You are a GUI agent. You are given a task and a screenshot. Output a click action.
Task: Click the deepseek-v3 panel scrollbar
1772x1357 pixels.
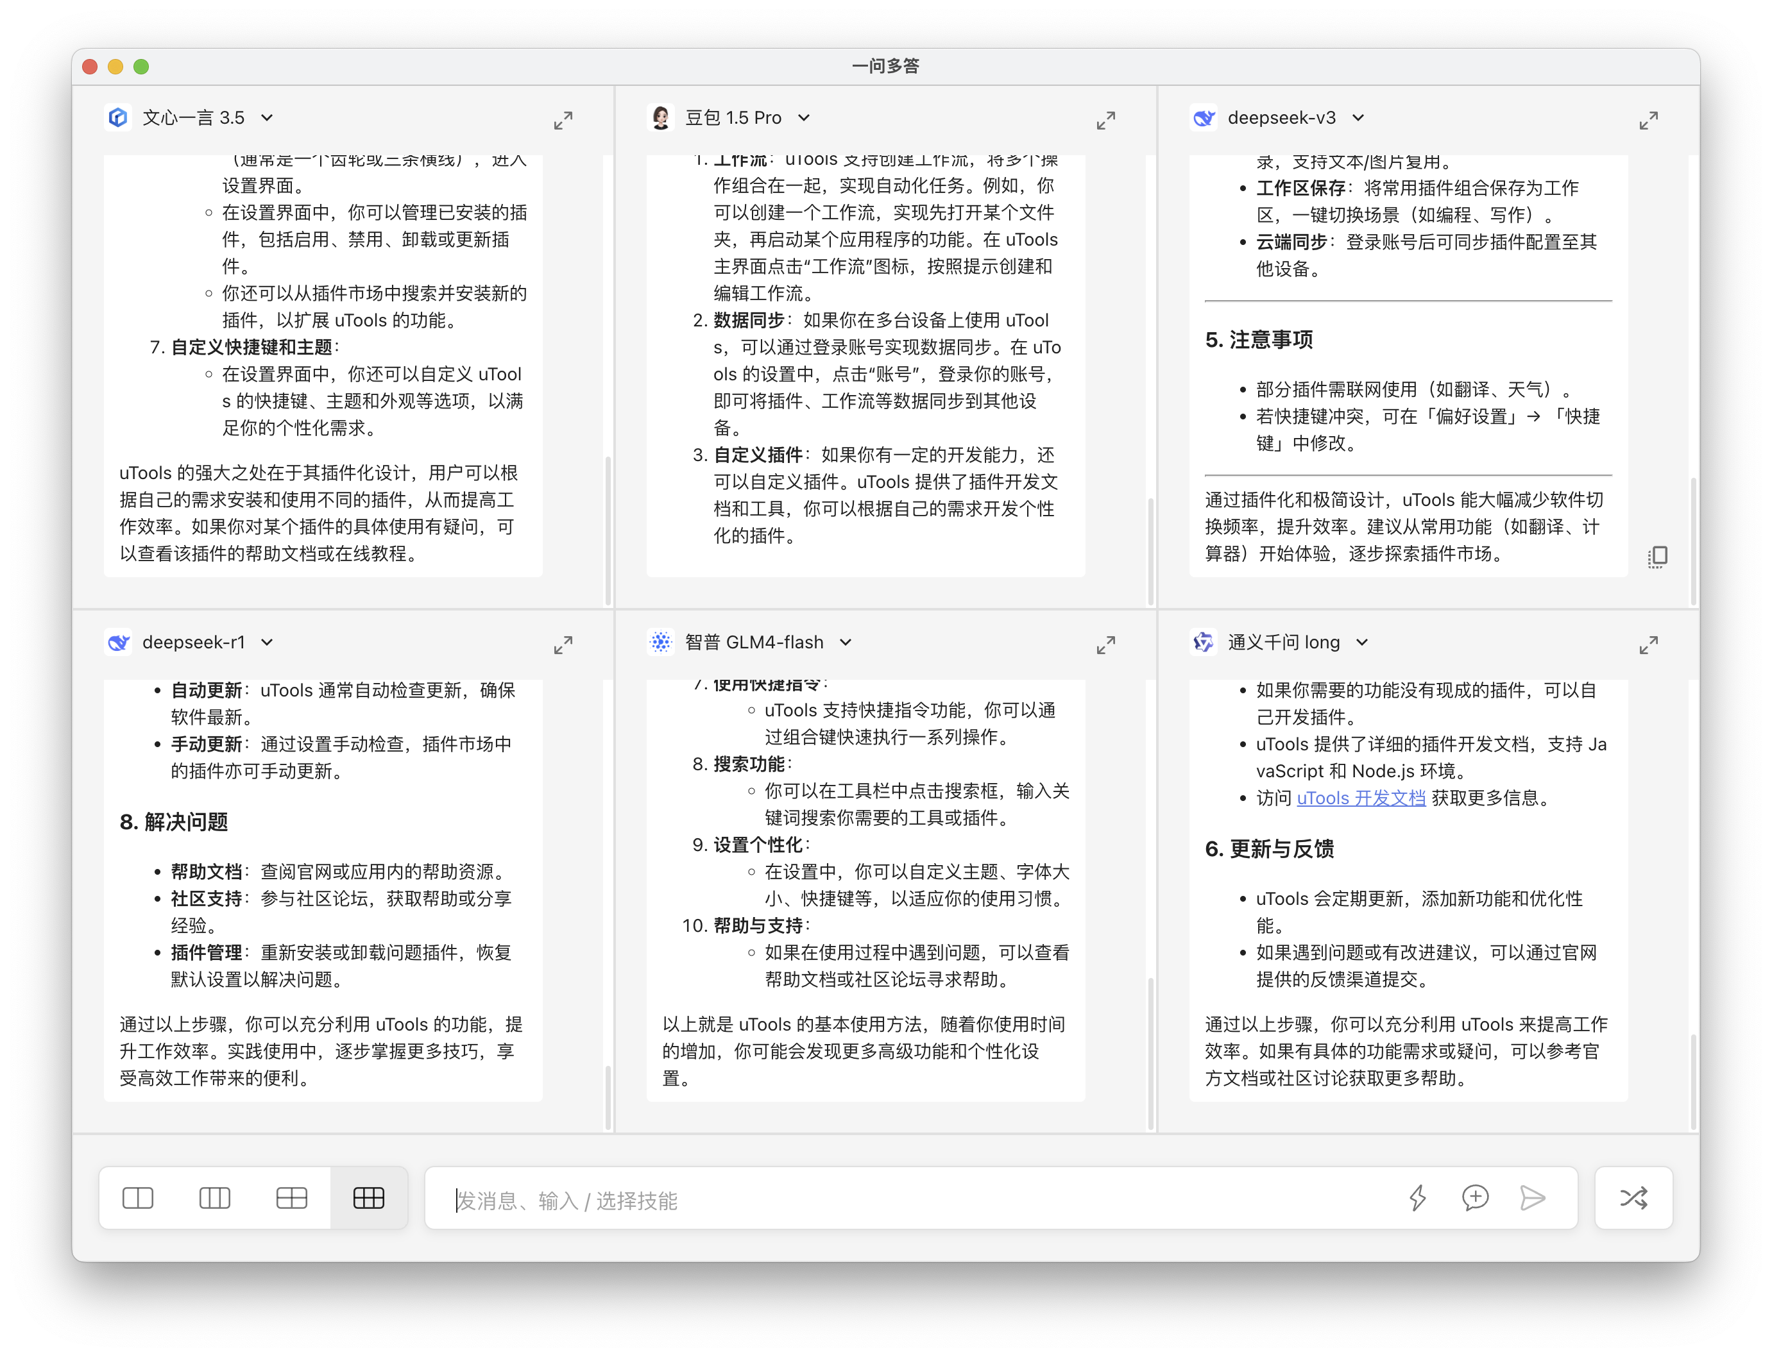point(1693,541)
